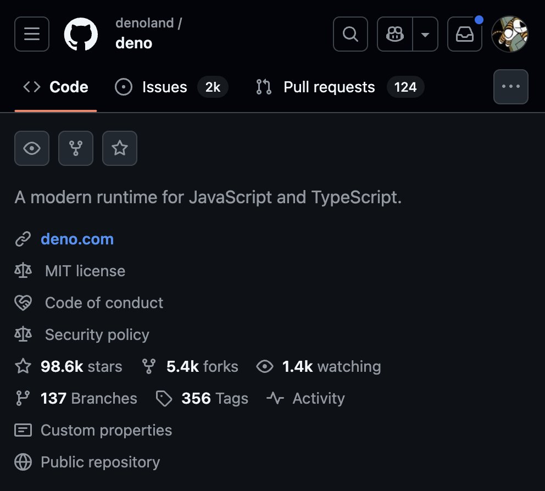545x491 pixels.
Task: View the MIT license
Action: (x=85, y=271)
